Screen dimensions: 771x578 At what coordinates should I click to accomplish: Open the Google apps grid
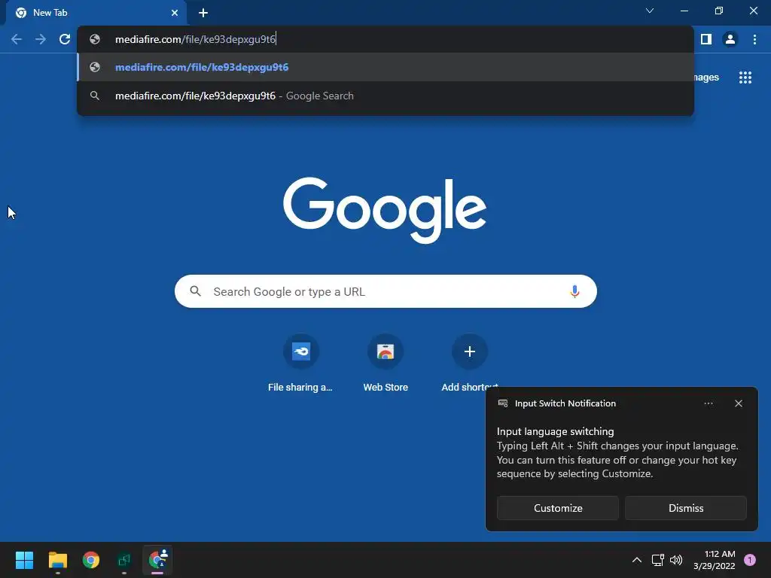(x=745, y=78)
